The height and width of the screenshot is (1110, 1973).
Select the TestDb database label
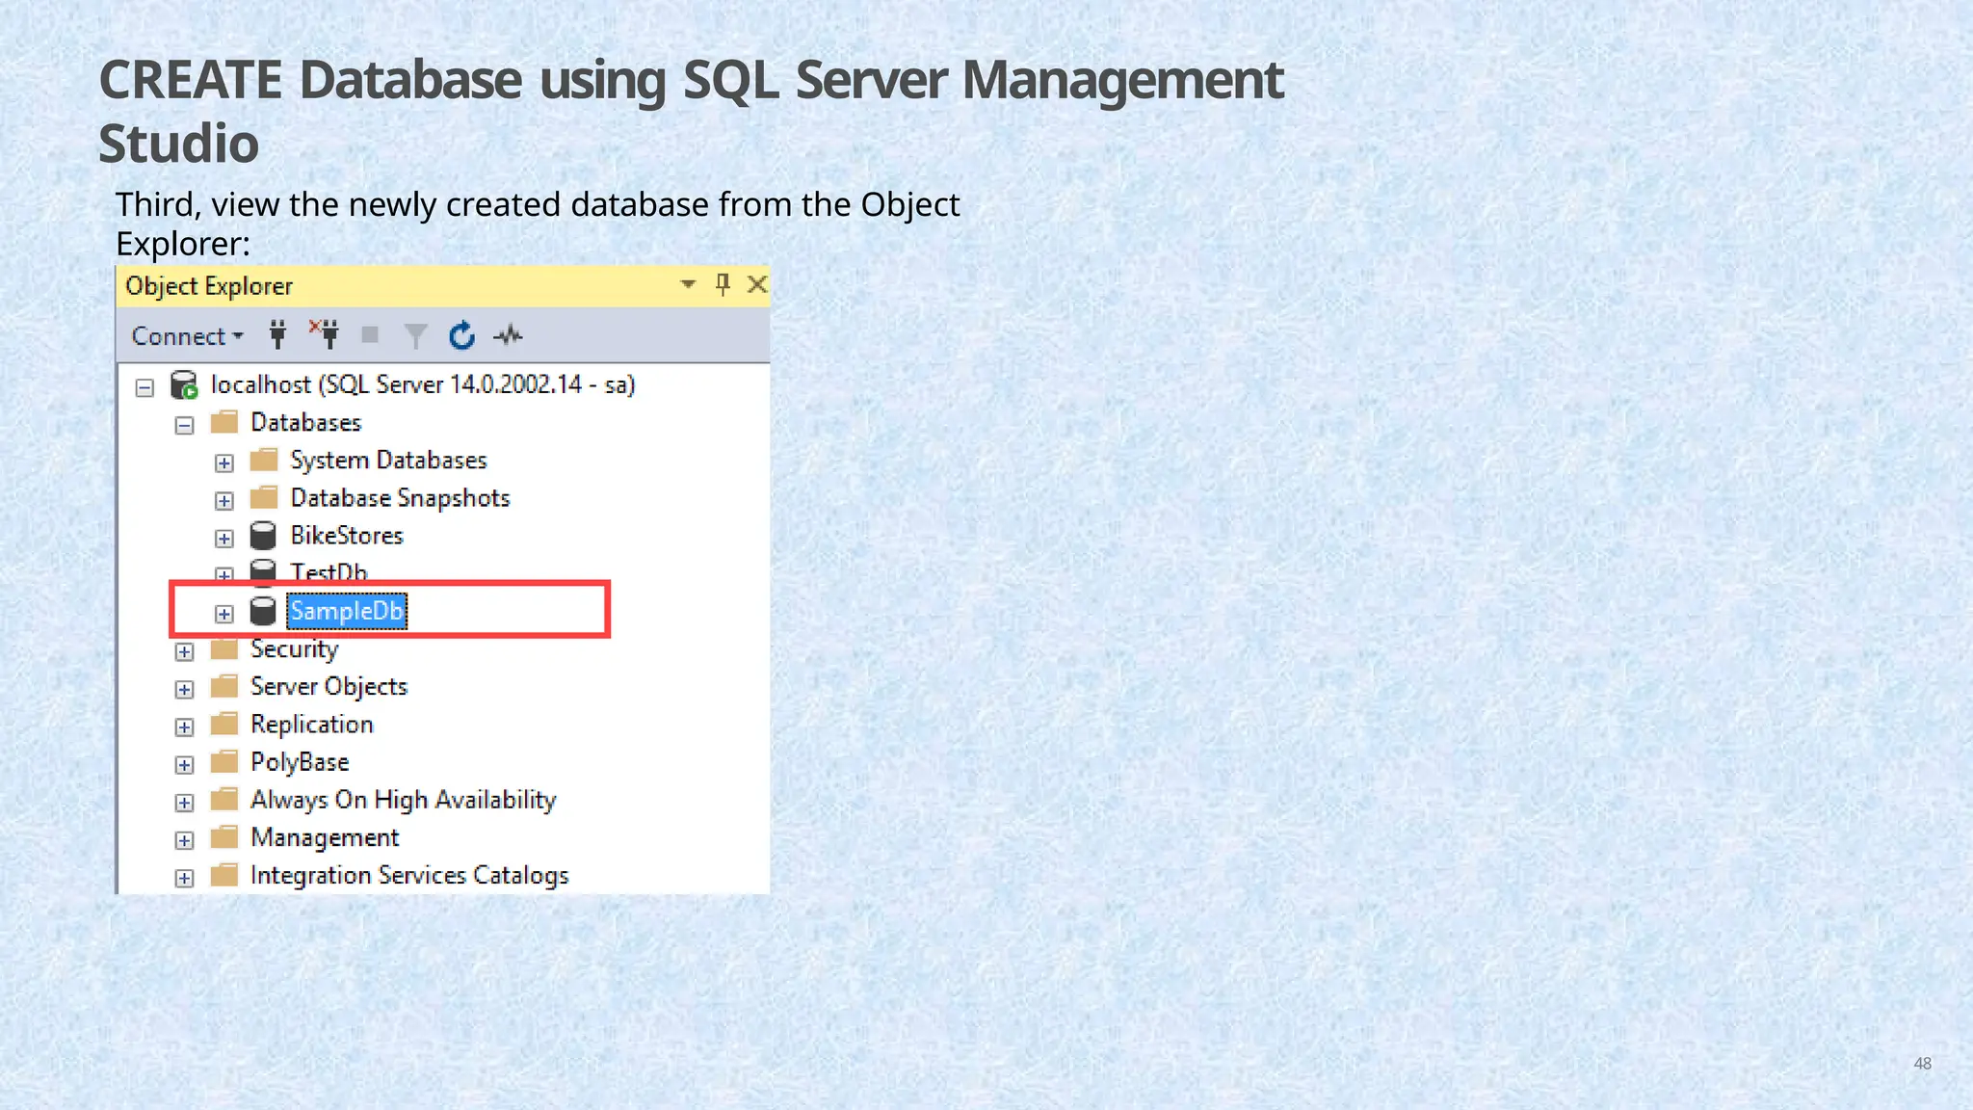(329, 571)
